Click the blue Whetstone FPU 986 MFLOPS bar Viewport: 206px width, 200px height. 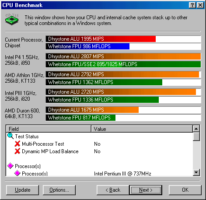tap(87, 46)
